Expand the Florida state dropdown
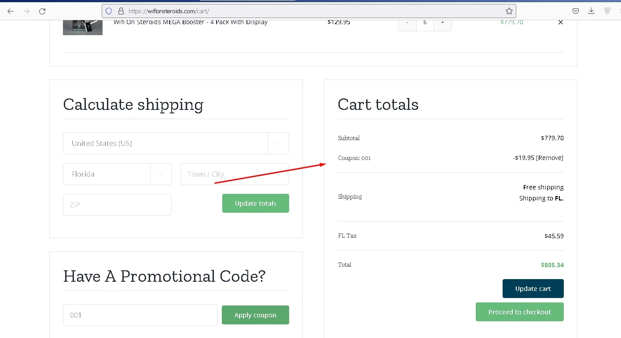The height and width of the screenshot is (338, 621). (117, 174)
